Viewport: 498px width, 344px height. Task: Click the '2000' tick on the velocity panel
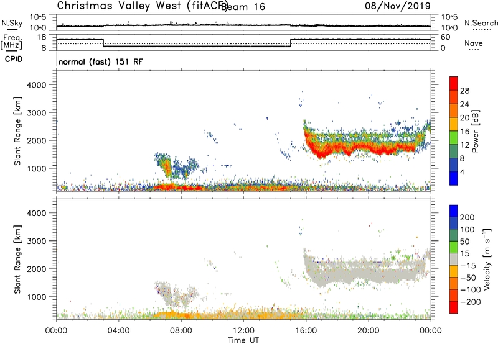point(37,269)
